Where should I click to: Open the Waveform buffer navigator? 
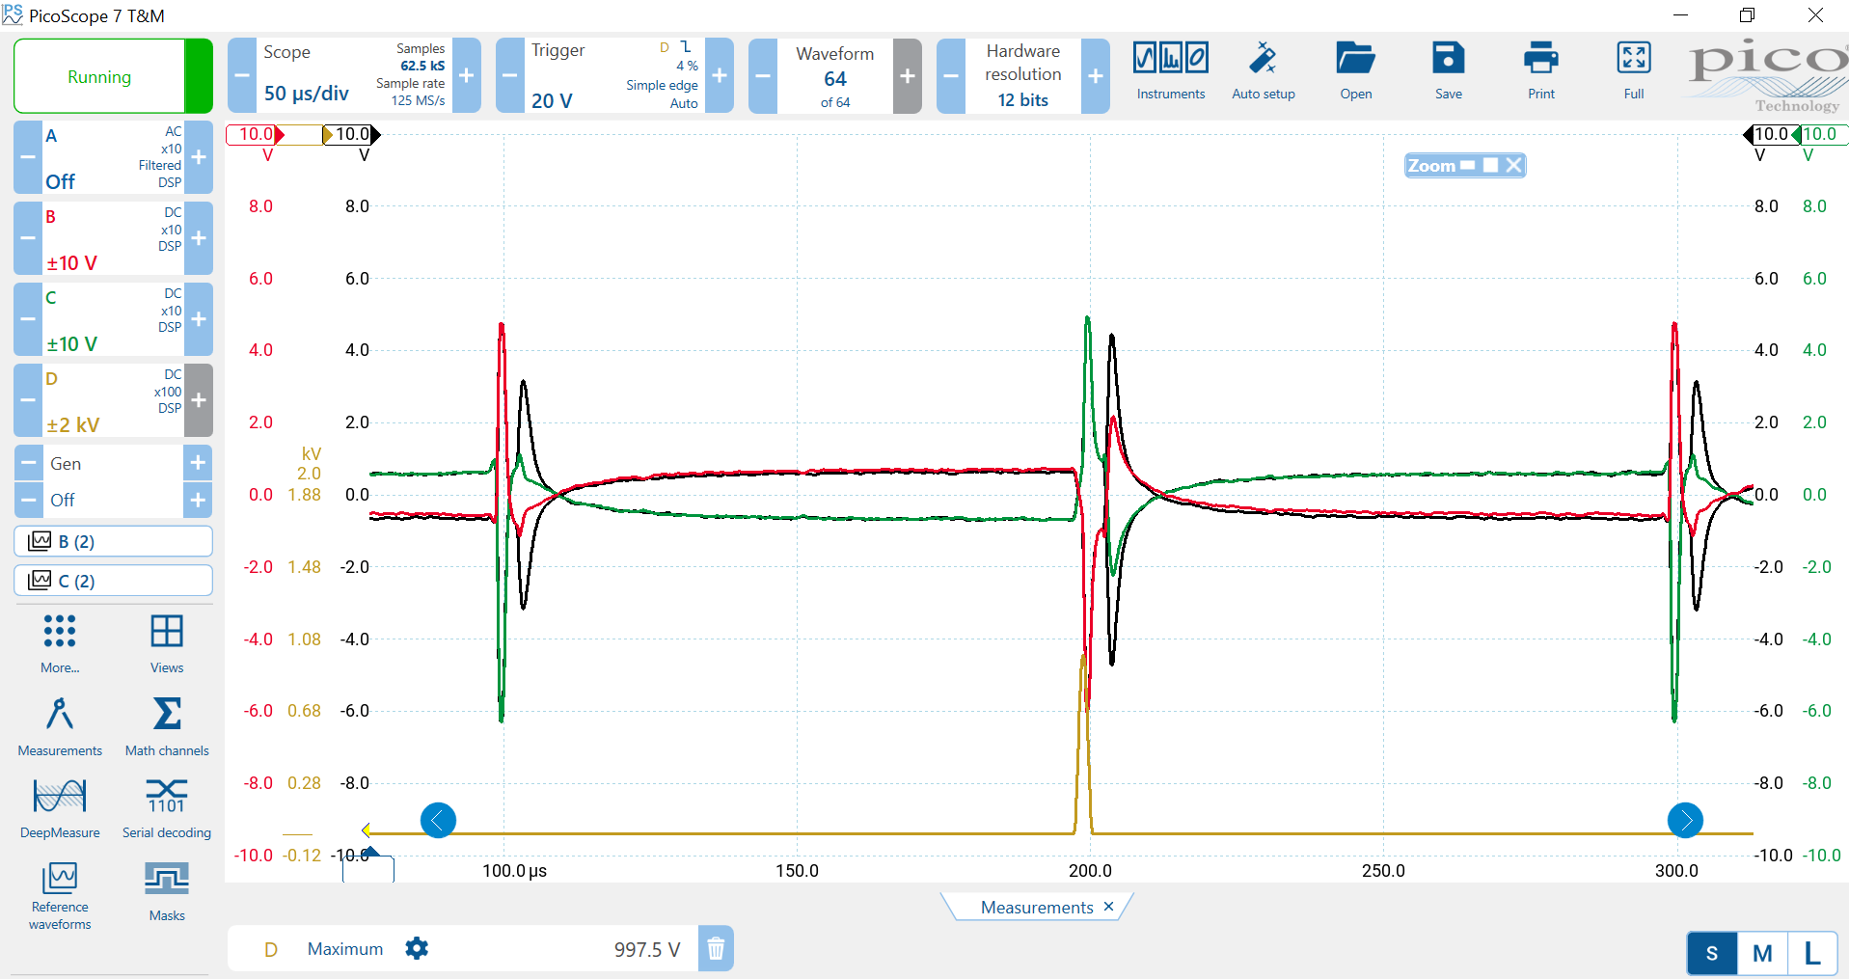834,75
